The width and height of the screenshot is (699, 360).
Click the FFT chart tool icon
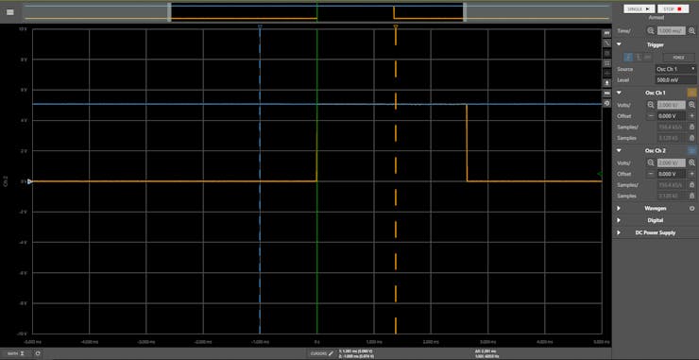click(606, 33)
